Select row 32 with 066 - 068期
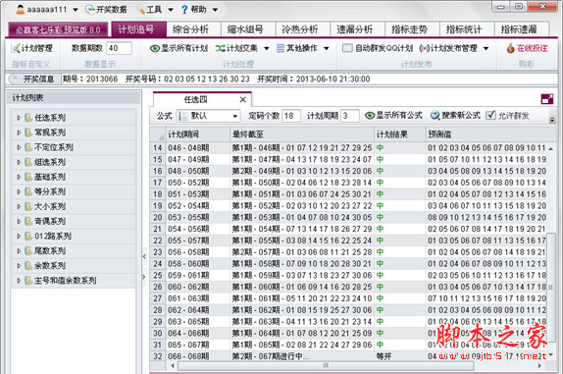Screen dimensions: 563x374 tap(348, 356)
